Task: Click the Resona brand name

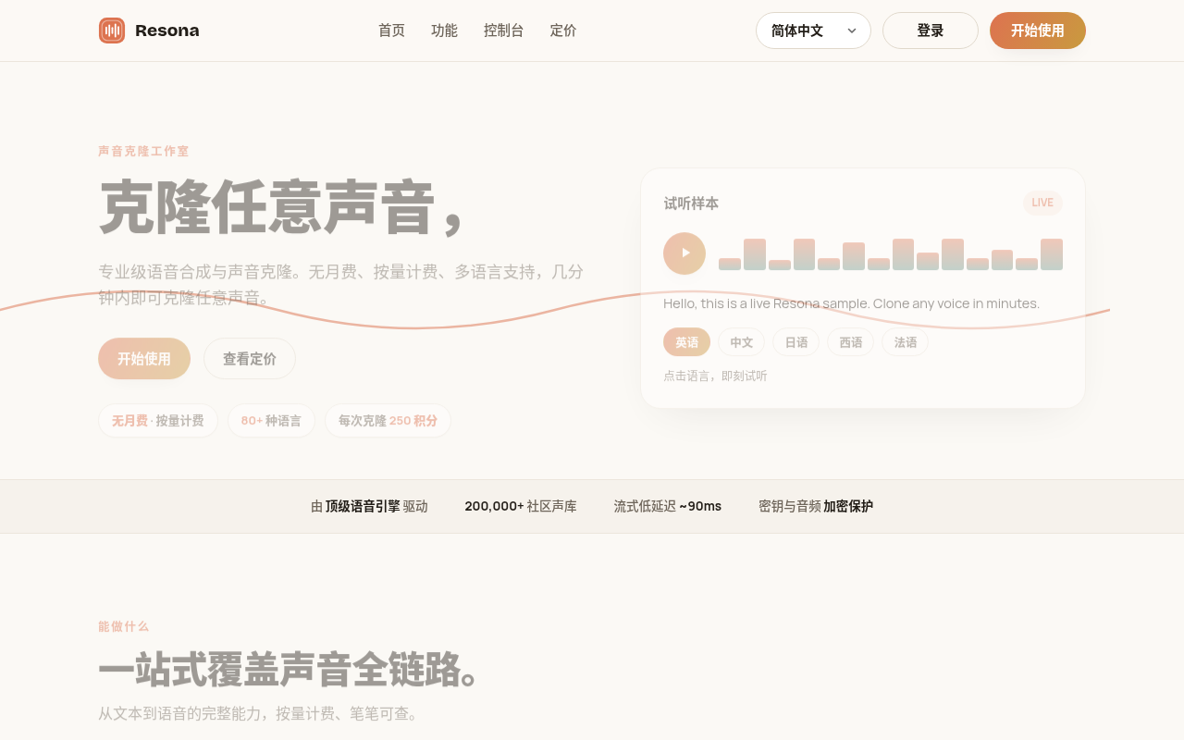Action: (x=167, y=31)
